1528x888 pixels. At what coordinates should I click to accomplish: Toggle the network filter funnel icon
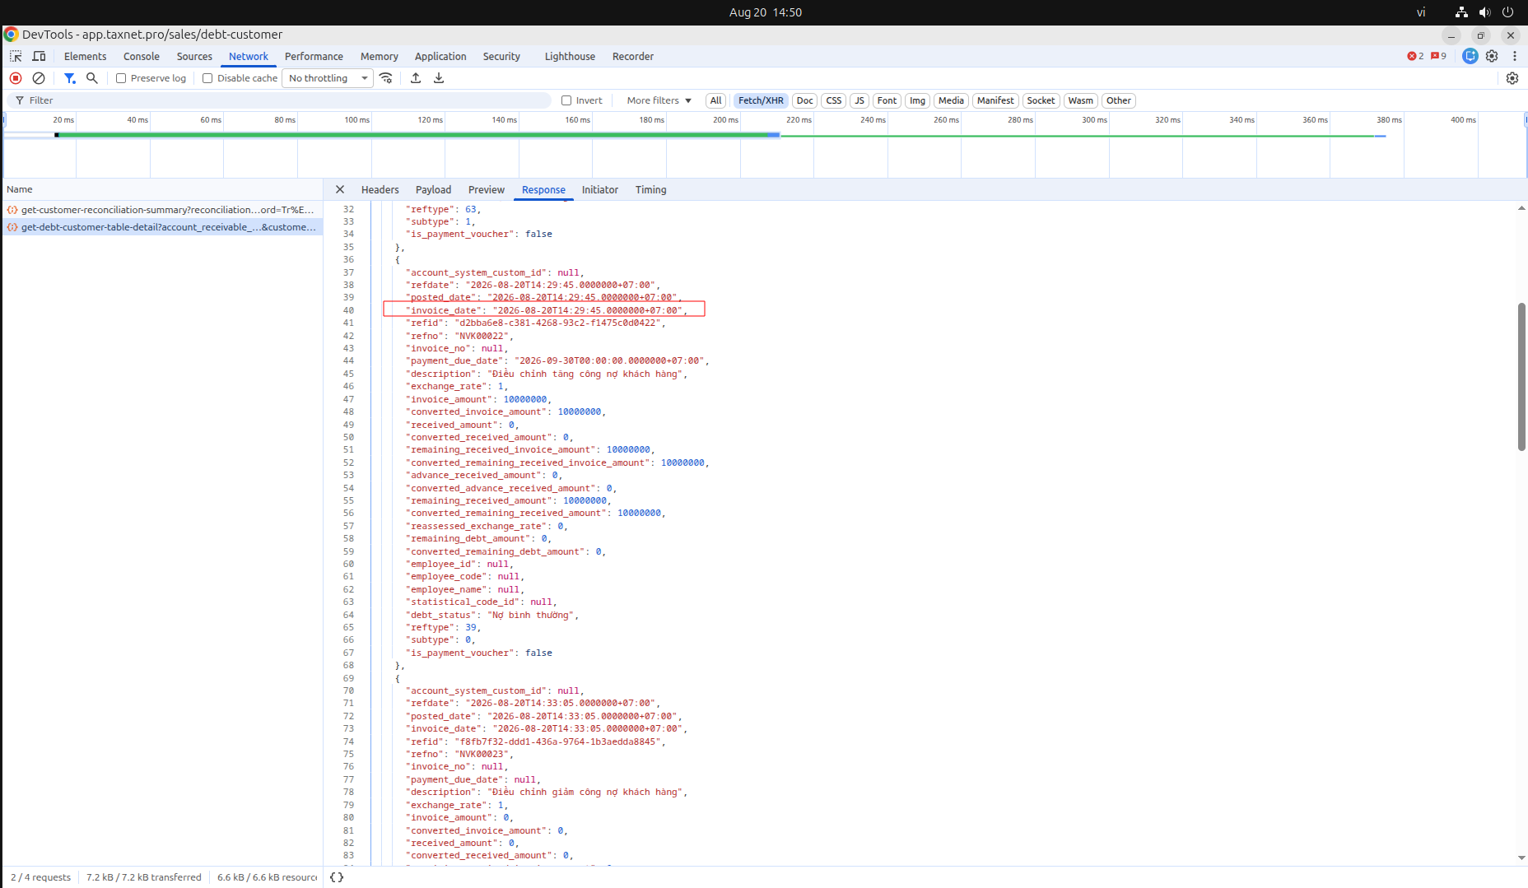[x=70, y=78]
